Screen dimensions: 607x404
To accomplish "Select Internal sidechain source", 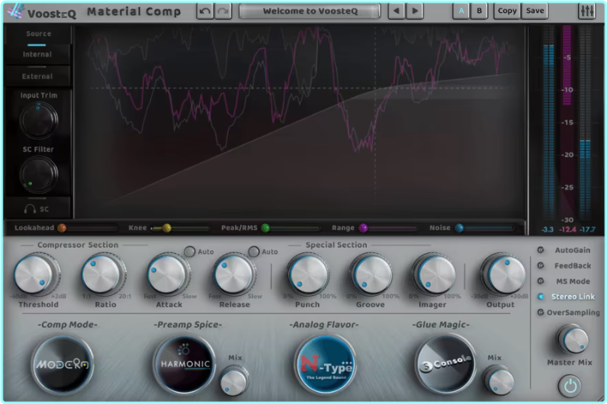I will [x=37, y=54].
